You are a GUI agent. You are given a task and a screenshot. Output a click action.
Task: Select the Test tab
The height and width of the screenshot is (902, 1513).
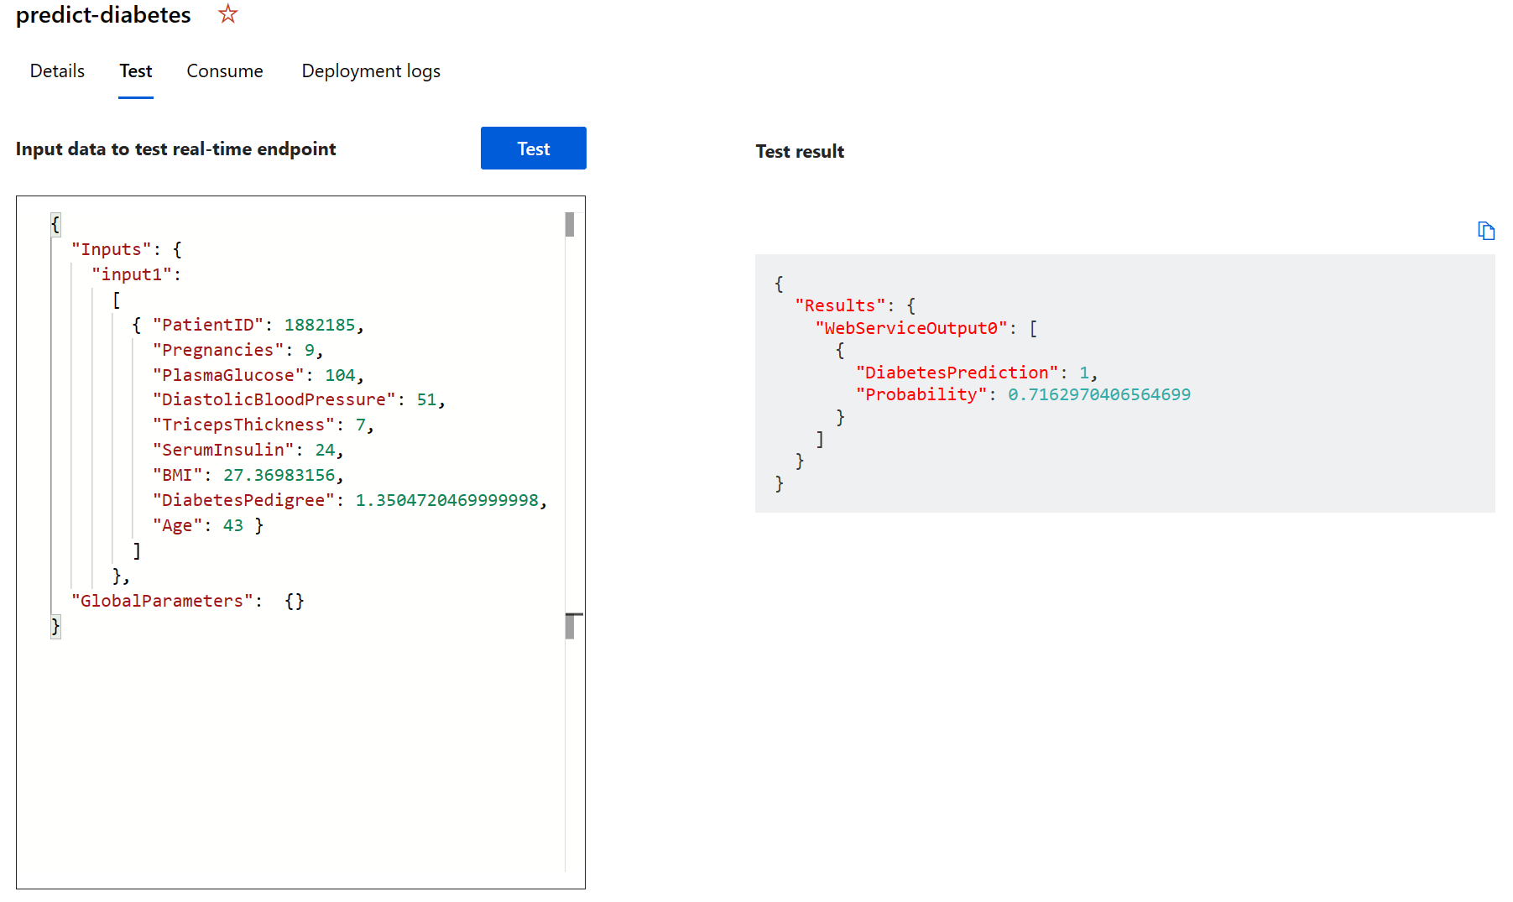pos(135,71)
